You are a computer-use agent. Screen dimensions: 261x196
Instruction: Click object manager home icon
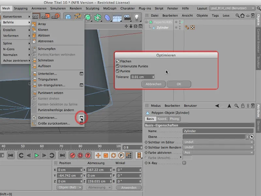coord(242,16)
